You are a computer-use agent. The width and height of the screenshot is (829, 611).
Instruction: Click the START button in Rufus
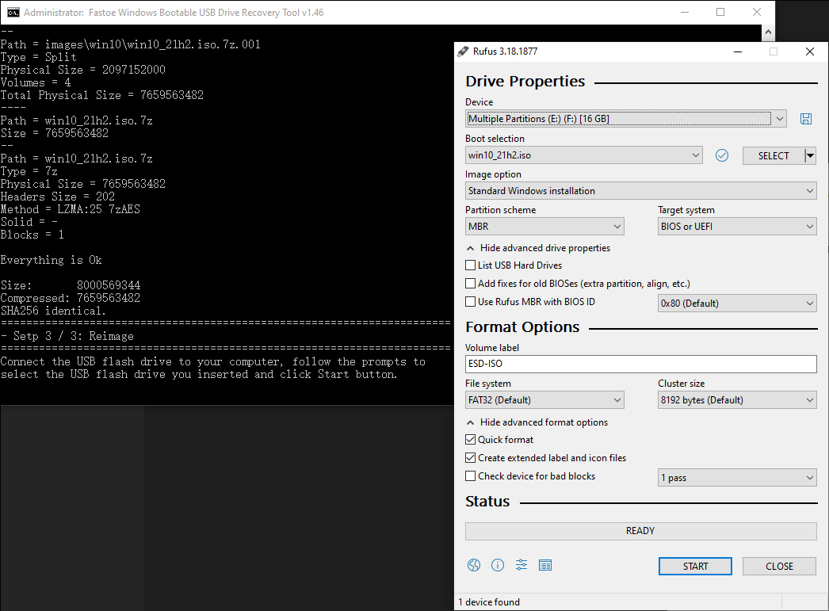tap(695, 566)
